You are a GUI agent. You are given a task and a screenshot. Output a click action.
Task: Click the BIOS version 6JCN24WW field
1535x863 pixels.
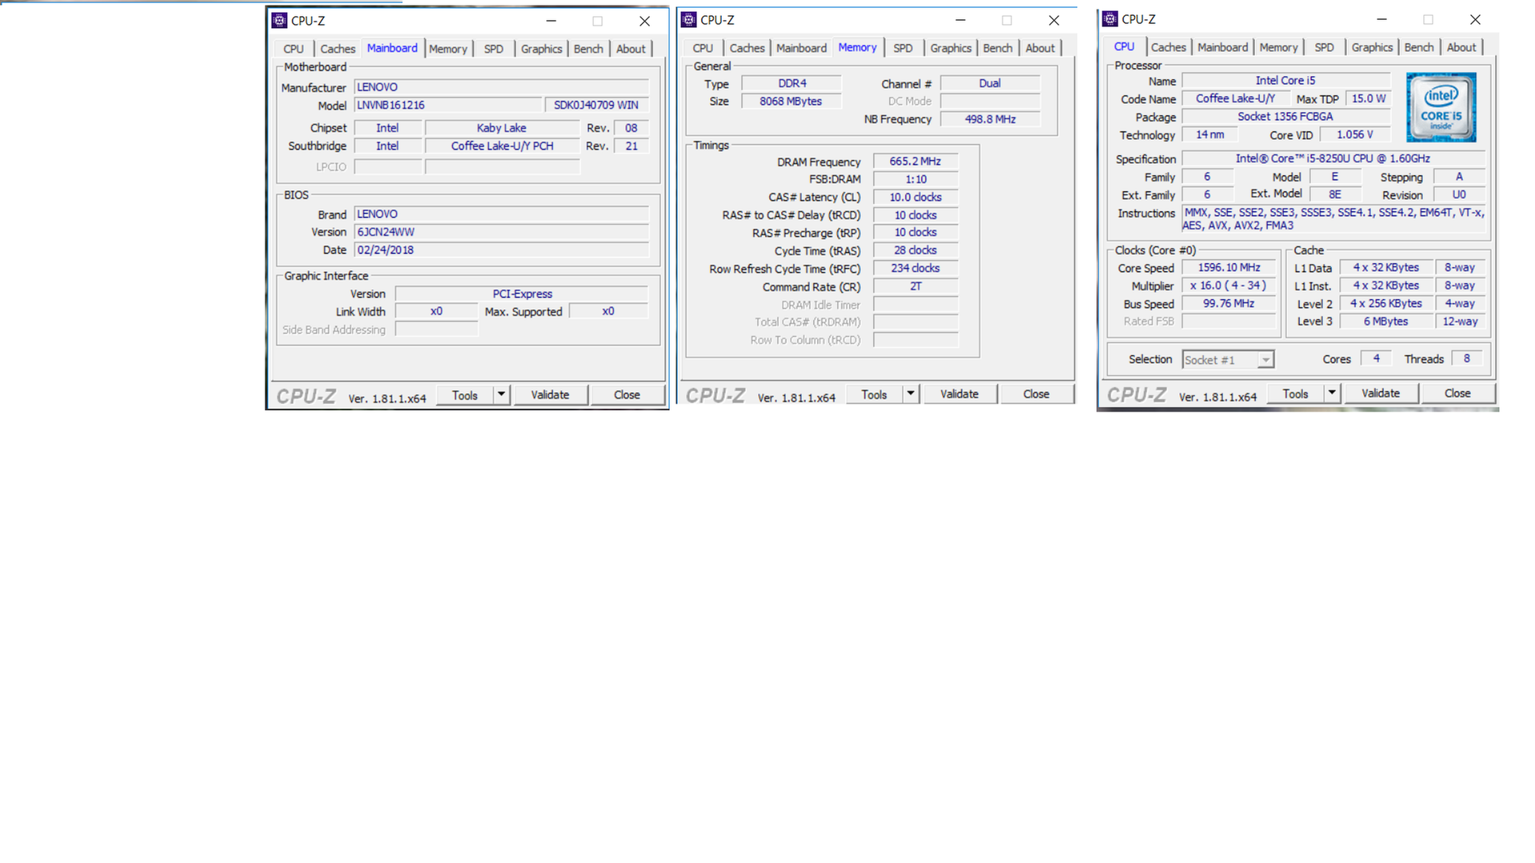pos(501,233)
